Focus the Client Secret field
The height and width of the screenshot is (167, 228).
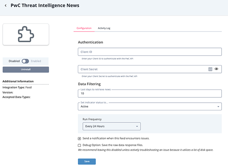150,69
